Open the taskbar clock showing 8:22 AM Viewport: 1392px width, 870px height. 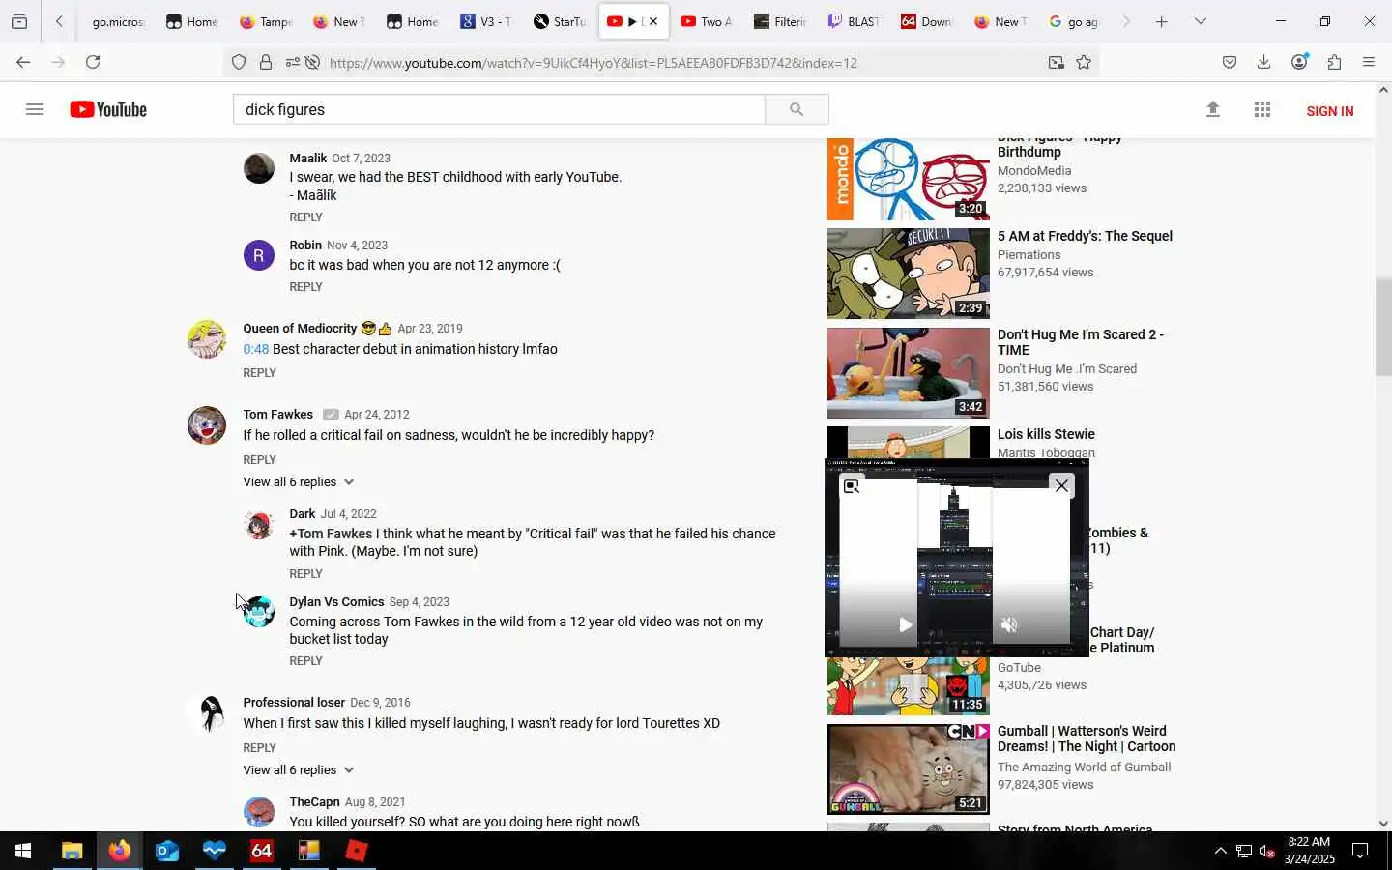[x=1309, y=851]
